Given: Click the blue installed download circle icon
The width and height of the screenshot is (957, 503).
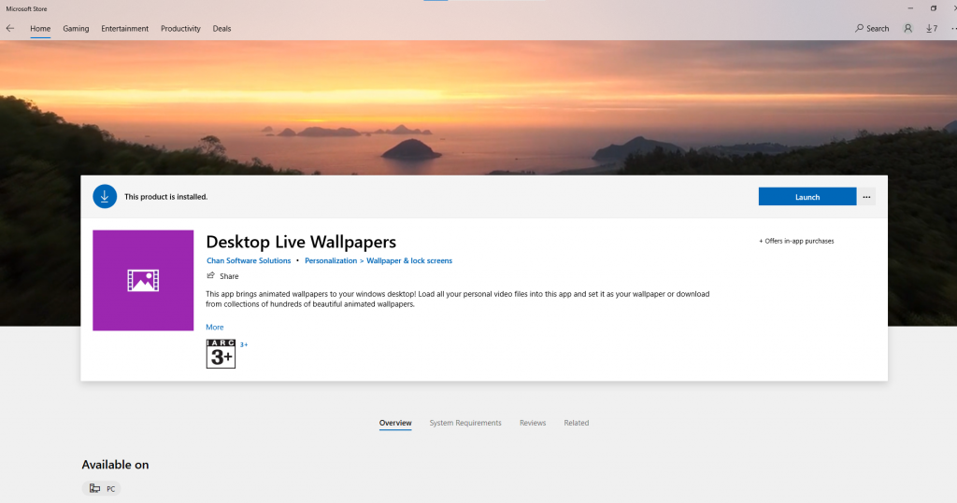Looking at the screenshot, I should tap(105, 197).
